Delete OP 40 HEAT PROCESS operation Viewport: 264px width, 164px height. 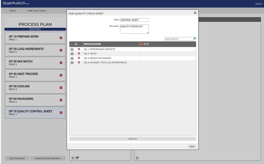tap(61, 75)
